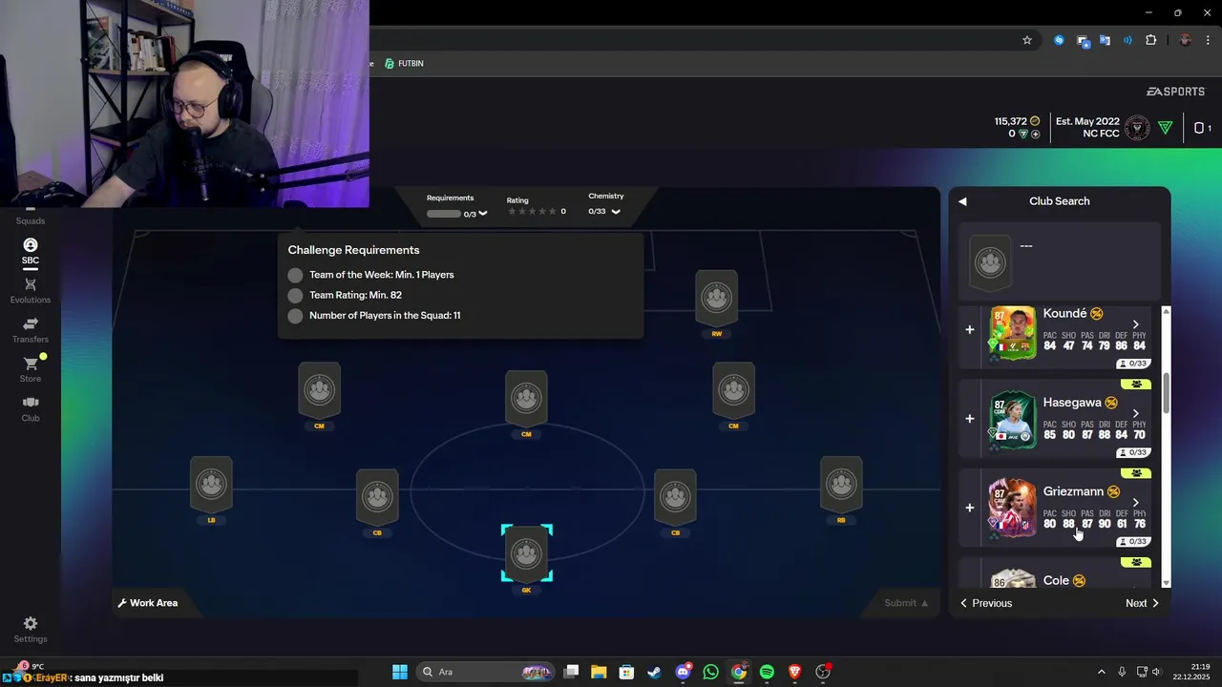Open Evolutions in left sidebar

click(x=31, y=291)
